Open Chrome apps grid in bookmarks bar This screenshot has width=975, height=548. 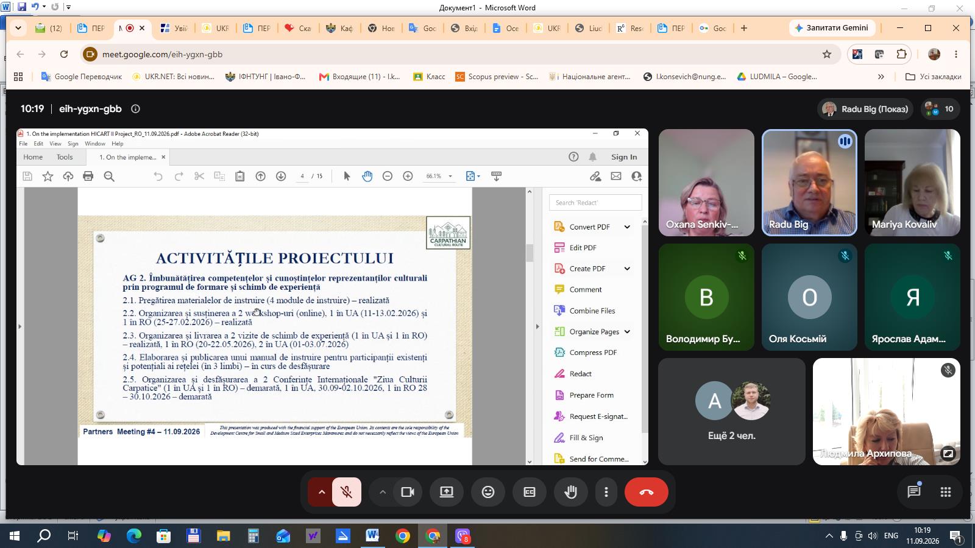point(18,77)
